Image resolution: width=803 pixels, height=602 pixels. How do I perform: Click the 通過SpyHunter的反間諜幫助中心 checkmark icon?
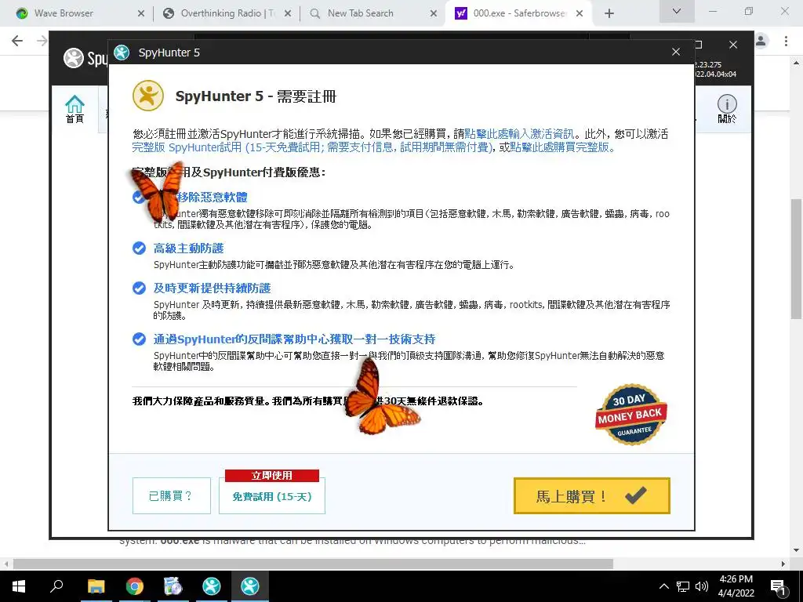pyautogui.click(x=139, y=339)
